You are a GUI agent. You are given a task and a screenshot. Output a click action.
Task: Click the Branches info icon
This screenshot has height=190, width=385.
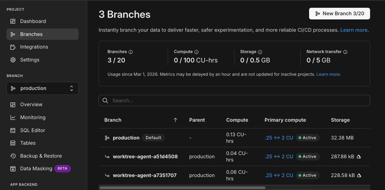(x=131, y=52)
